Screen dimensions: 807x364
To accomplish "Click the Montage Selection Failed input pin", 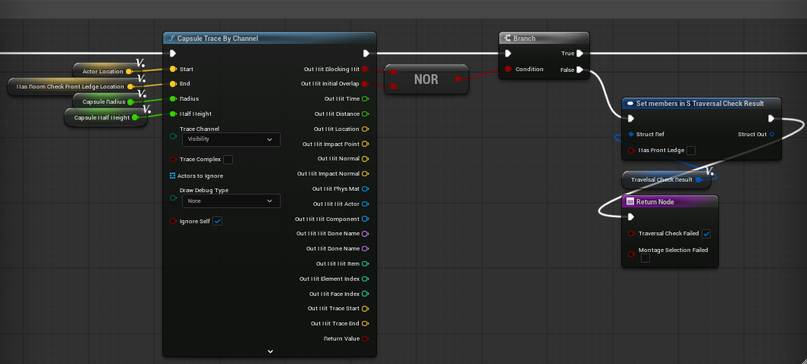I will pyautogui.click(x=631, y=254).
